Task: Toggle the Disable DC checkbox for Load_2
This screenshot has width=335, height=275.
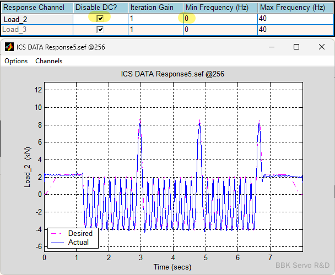Action: click(100, 18)
